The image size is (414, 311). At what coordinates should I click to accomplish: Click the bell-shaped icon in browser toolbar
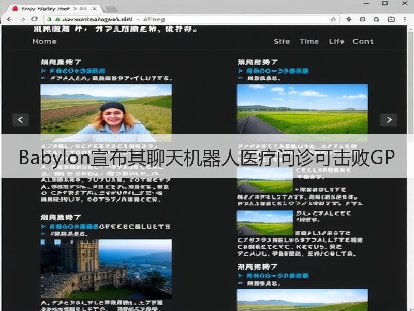[377, 19]
